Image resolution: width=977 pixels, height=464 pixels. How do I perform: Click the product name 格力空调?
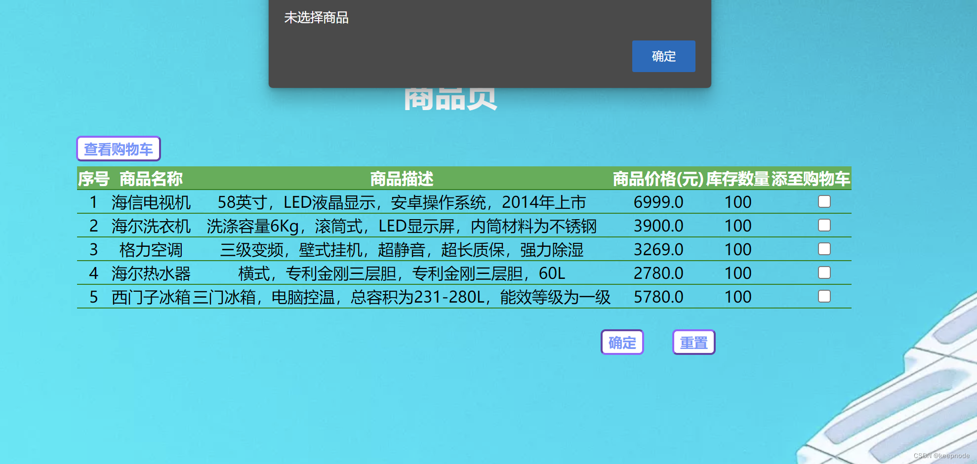pyautogui.click(x=151, y=250)
